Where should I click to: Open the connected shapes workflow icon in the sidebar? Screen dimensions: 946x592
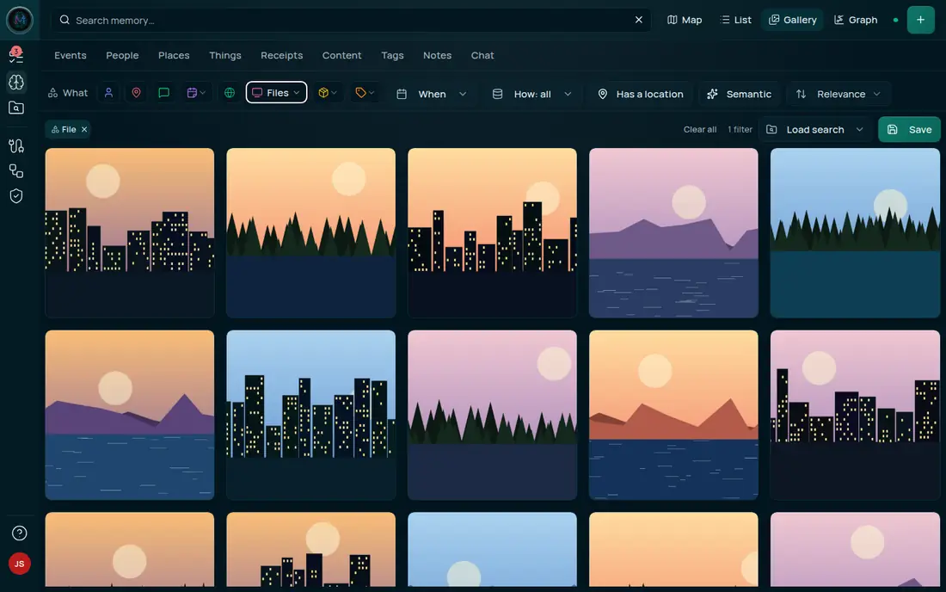(x=16, y=170)
